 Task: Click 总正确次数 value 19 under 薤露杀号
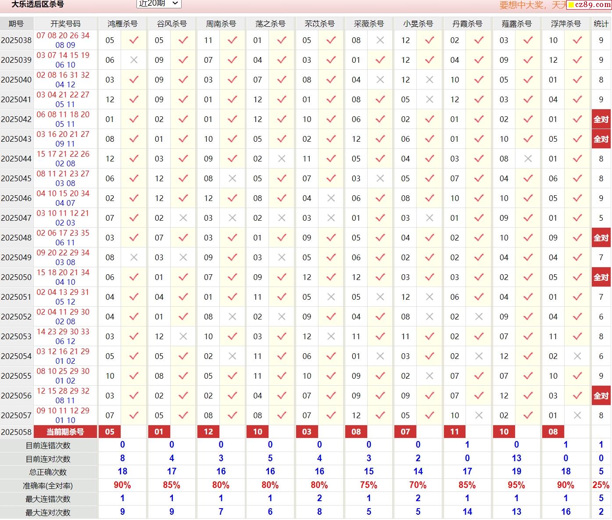(x=516, y=471)
